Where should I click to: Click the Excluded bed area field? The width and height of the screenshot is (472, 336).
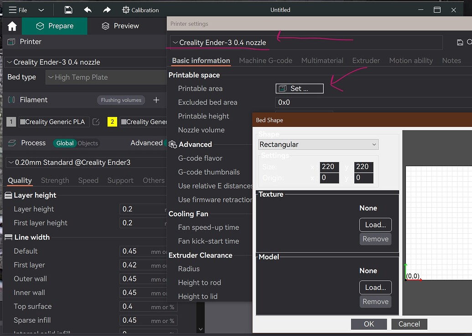coord(373,102)
